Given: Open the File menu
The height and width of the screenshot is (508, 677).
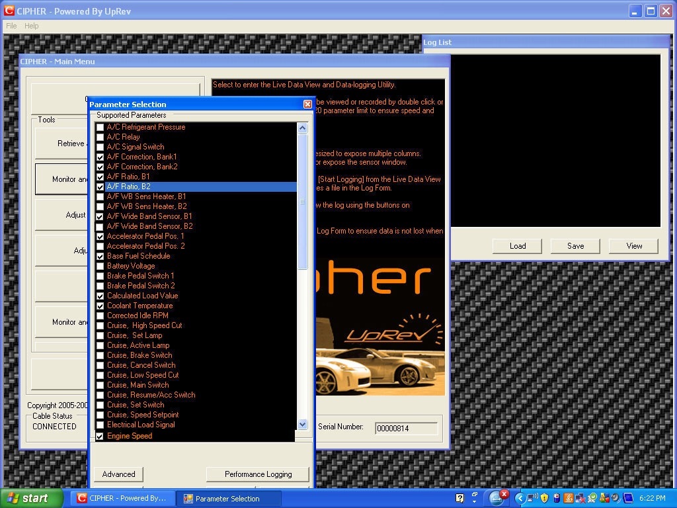Looking at the screenshot, I should click(x=11, y=26).
